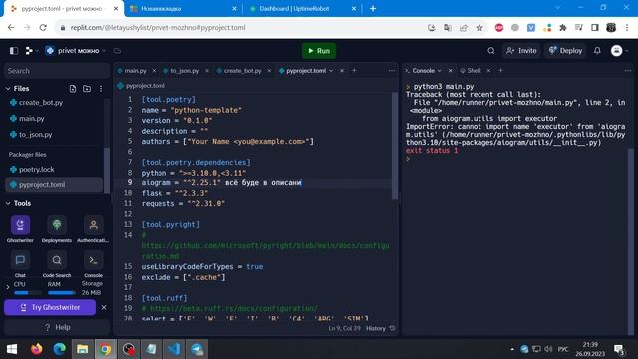Screen dimensions: 638x359
Task: Switch to Новая вкладка browser tab
Action: pyautogui.click(x=160, y=9)
